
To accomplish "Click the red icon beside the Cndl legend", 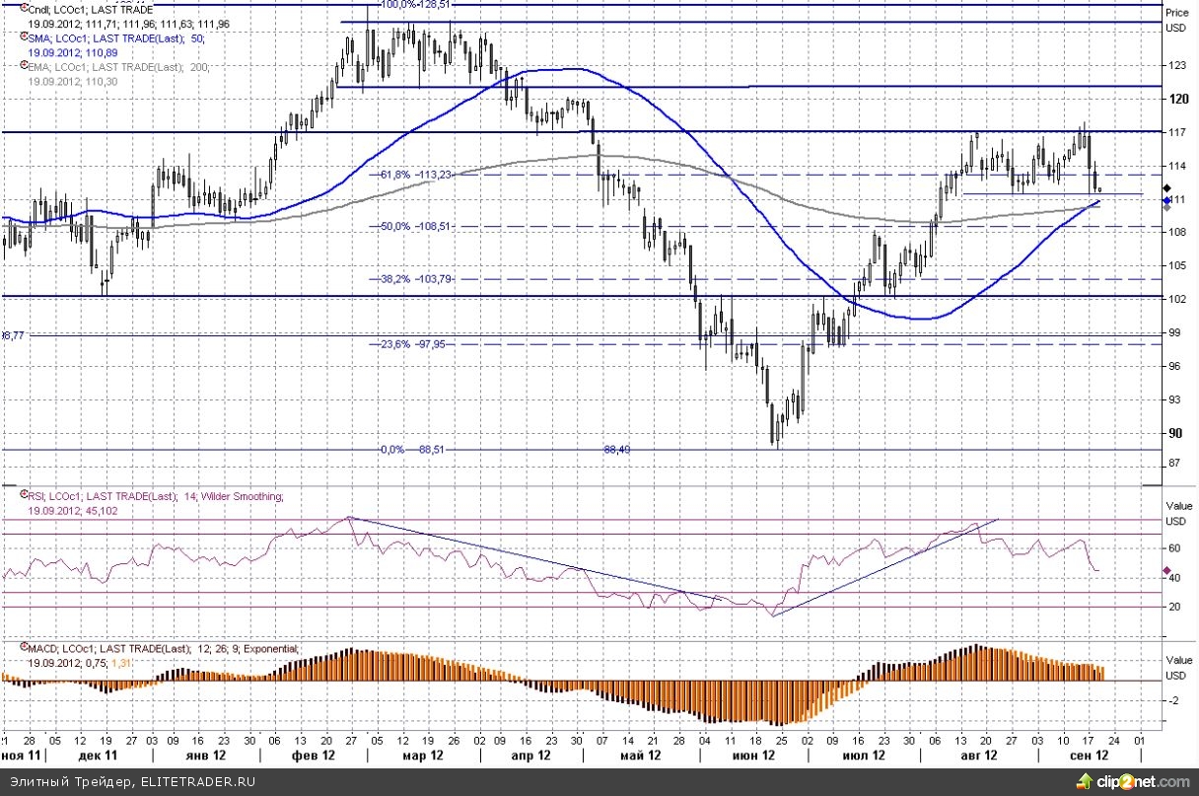I will click(24, 8).
